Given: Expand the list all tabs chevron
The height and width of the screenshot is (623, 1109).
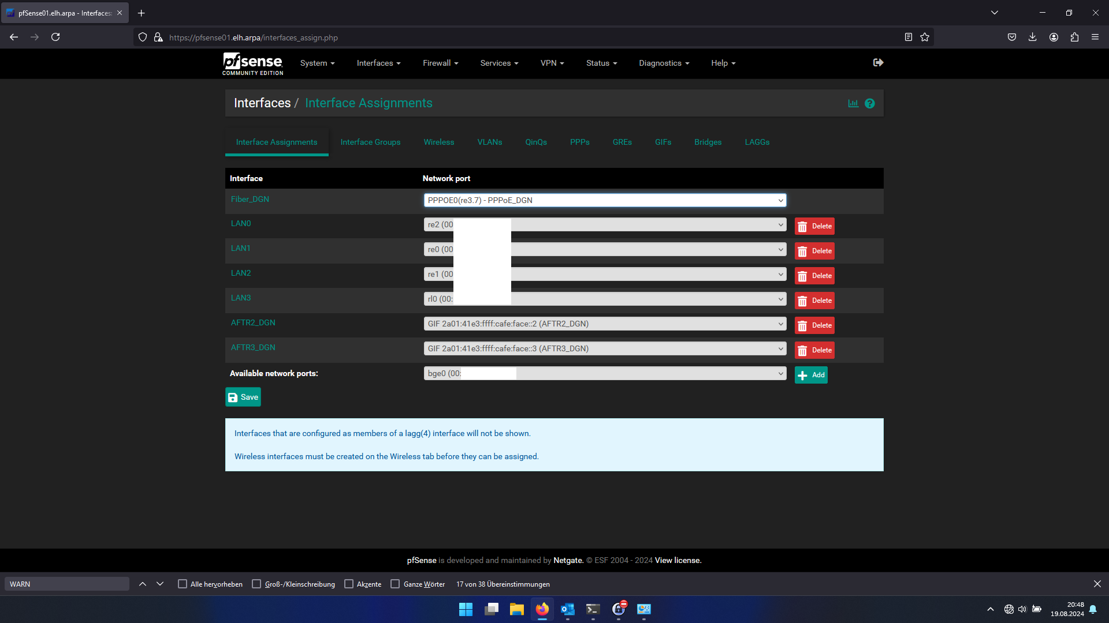Looking at the screenshot, I should pyautogui.click(x=995, y=13).
